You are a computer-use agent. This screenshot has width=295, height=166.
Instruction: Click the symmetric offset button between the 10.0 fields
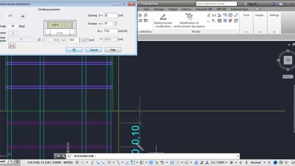(64, 40)
